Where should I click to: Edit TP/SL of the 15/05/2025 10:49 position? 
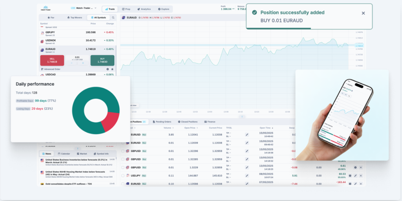pos(247,134)
